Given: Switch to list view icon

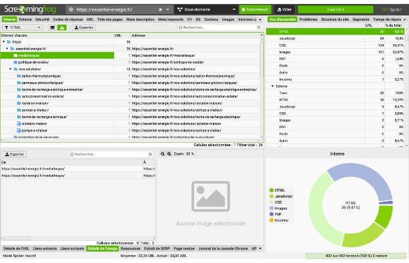Looking at the screenshot, I should click(52, 27).
